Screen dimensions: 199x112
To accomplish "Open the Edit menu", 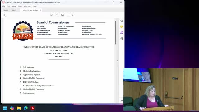I will click(8, 6).
